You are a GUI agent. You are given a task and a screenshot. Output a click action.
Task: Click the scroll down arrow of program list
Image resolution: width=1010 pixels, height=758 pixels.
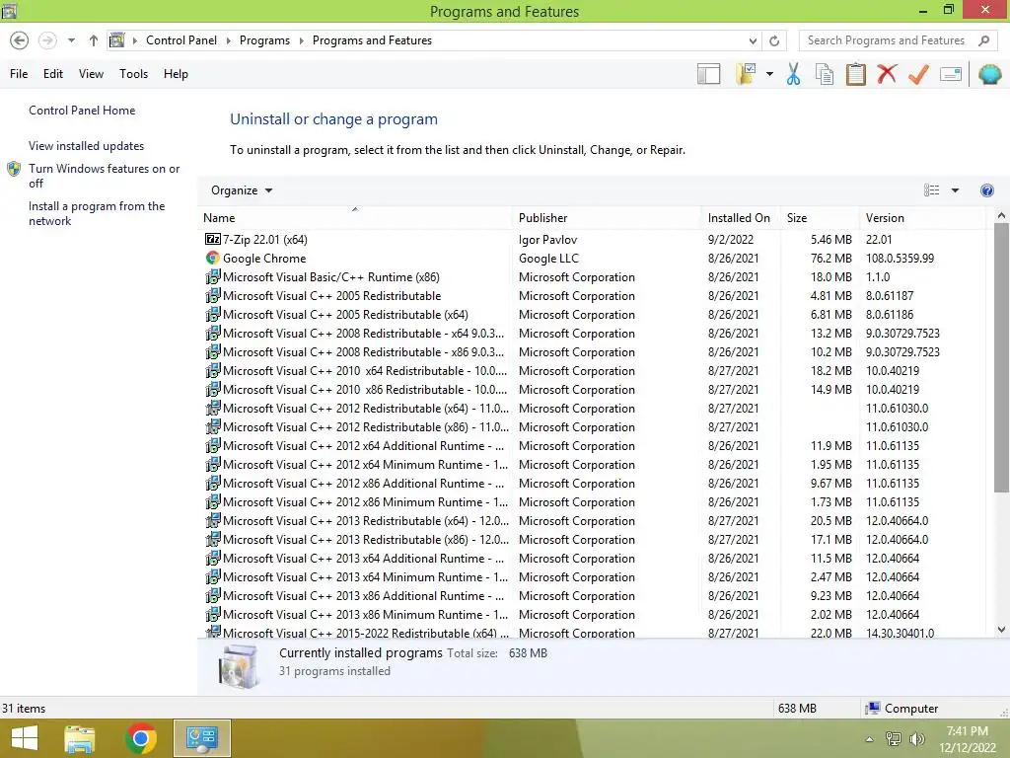click(1001, 630)
